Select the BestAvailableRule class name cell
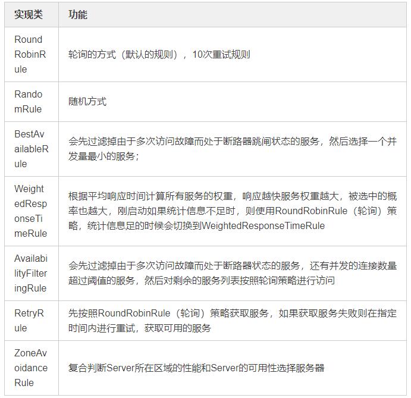The height and width of the screenshot is (398, 411). [x=29, y=149]
